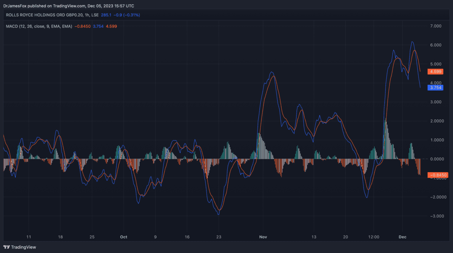Click the orange 4.599 signal value tag
This screenshot has width=453, height=253.
(437, 72)
